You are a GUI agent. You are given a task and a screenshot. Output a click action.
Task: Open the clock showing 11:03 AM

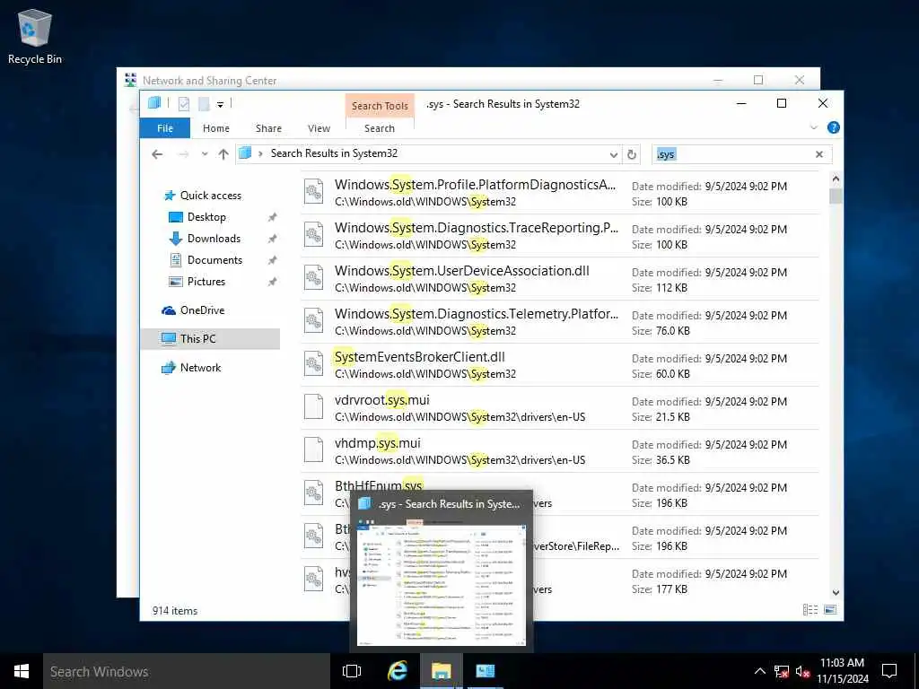[x=842, y=671]
